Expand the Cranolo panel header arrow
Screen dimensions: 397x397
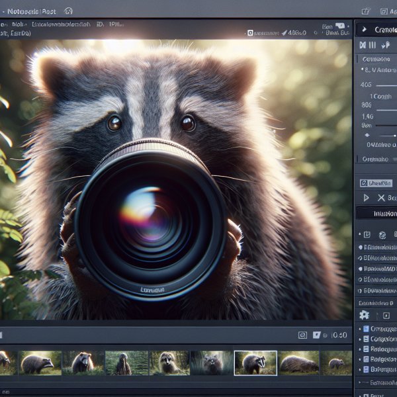point(364,30)
